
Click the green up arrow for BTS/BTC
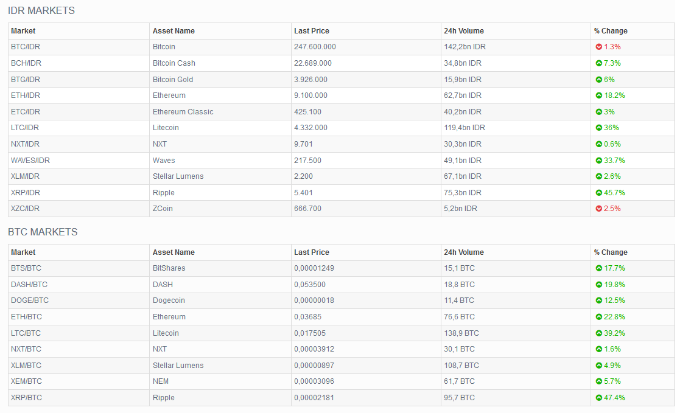click(598, 268)
